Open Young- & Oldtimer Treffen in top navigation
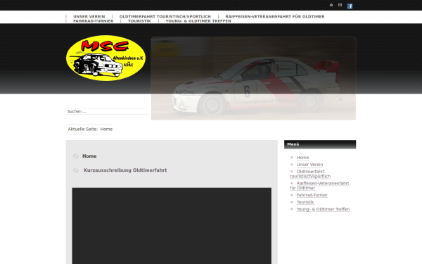422x264 pixels. tap(198, 21)
